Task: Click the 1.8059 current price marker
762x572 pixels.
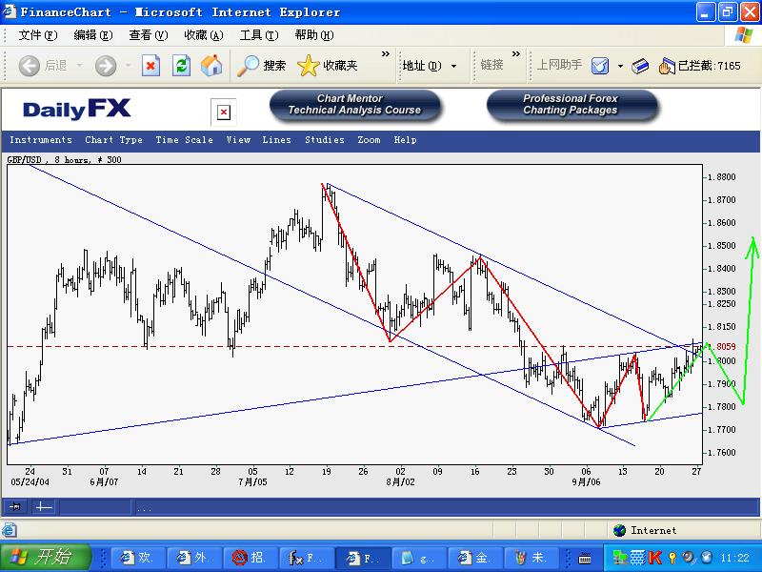Action: (x=726, y=347)
